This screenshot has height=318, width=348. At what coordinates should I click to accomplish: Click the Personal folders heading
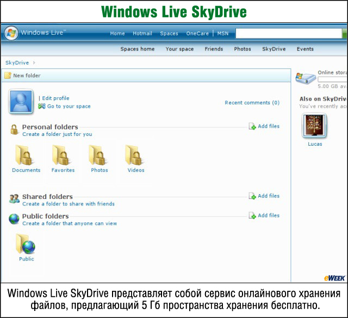[50, 127]
